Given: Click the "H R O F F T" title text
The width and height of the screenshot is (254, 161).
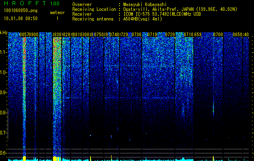Looking at the screenshot, I should pos(25,3).
